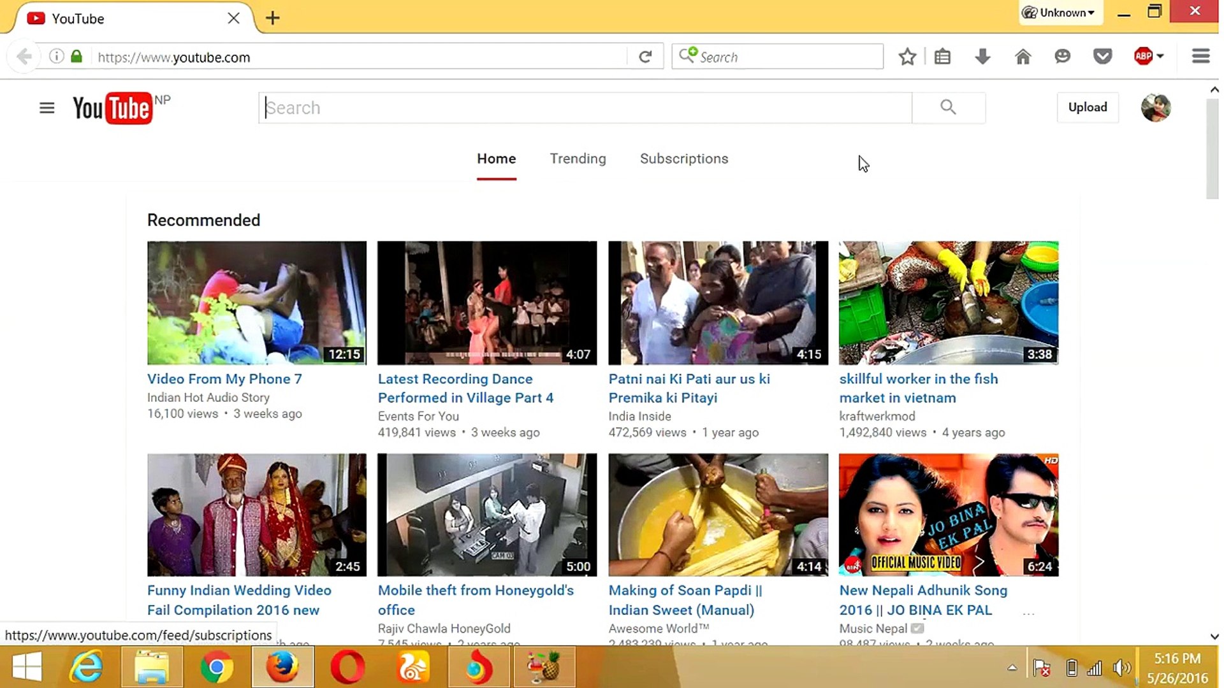Screen dimensions: 1224x688
Task: Open the Firefox hamburger menu
Action: [1200, 57]
